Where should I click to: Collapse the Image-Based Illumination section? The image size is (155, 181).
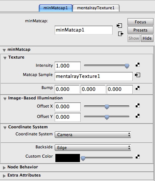(x=5, y=99)
